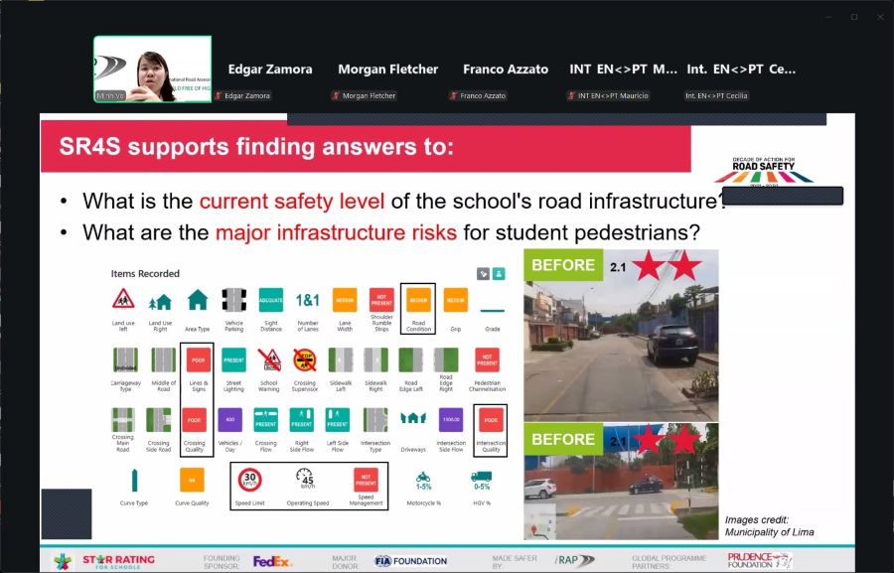894x573 pixels.
Task: Select Minh Vo's video thumbnail
Action: [152, 70]
